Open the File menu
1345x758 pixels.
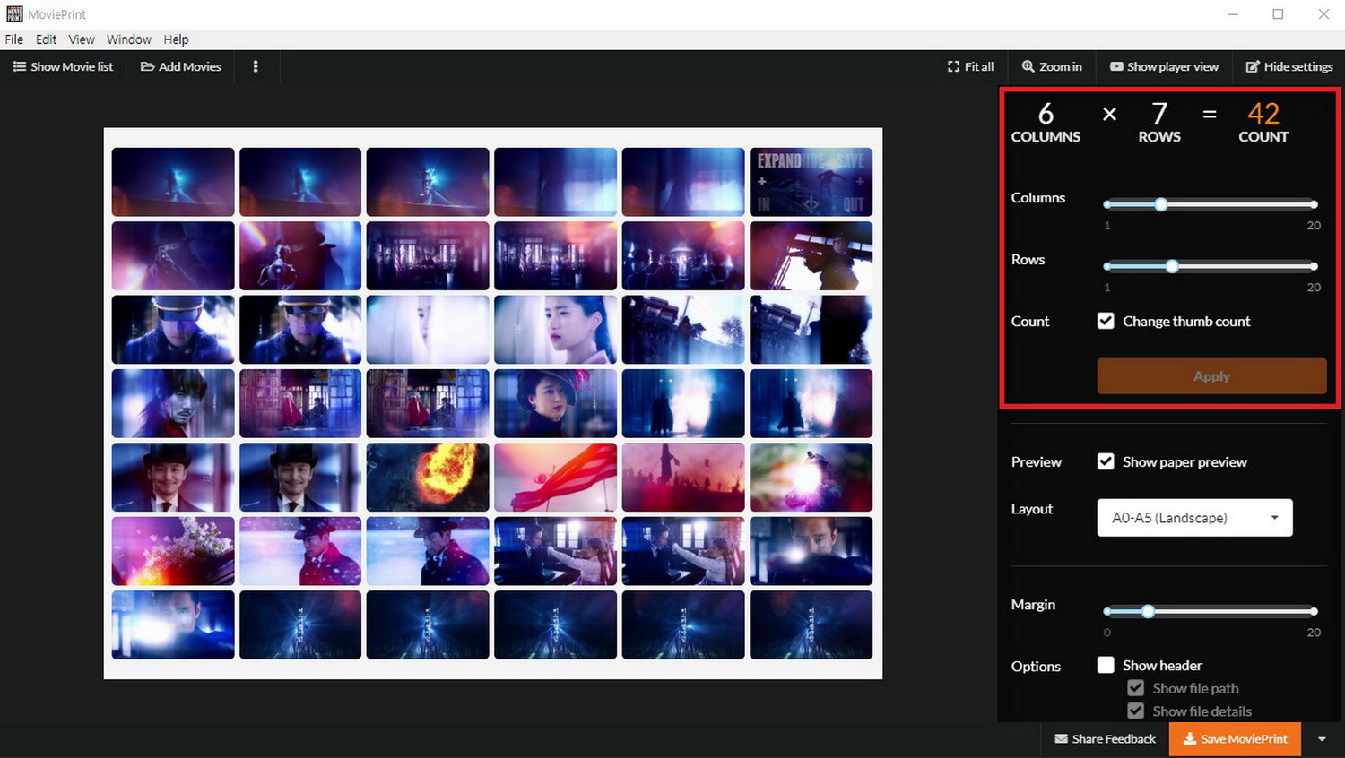(x=14, y=39)
